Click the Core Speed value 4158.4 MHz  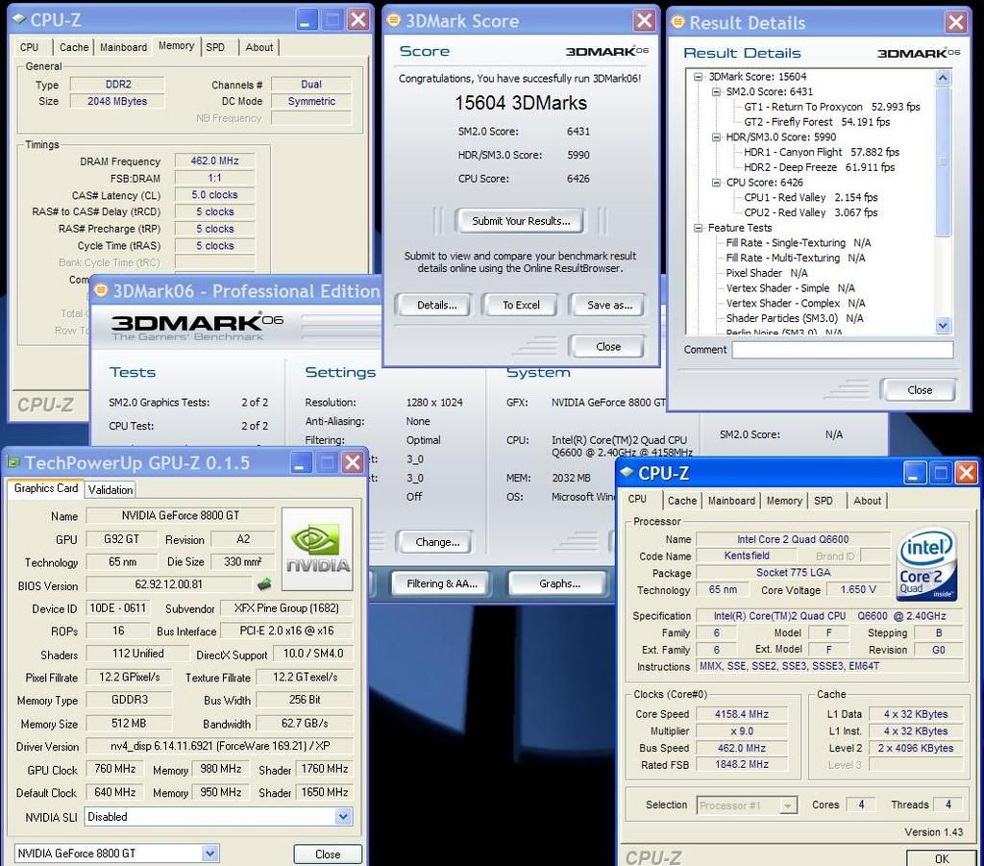[741, 713]
